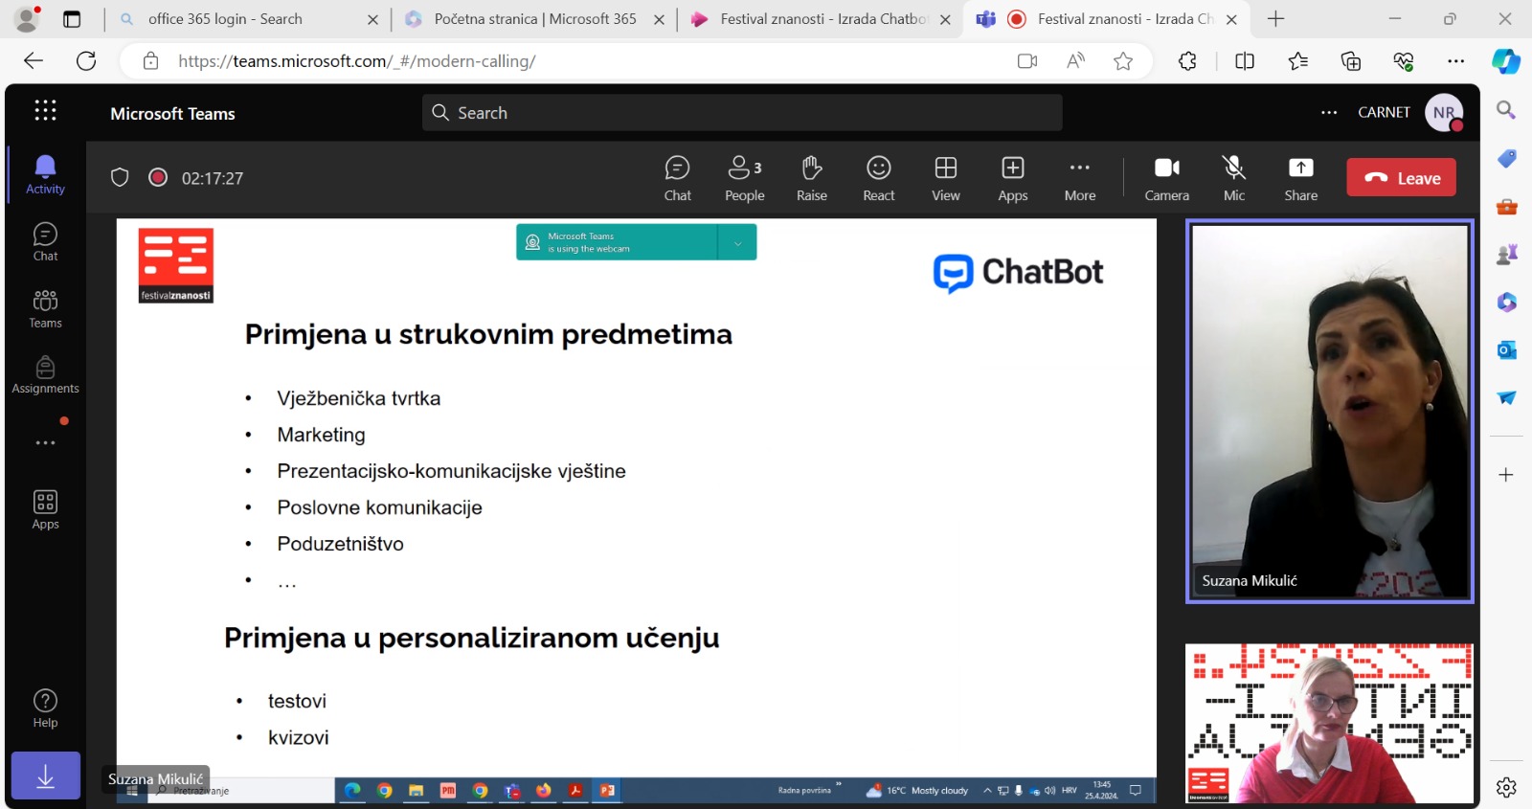Click the meeting shield security icon
The height and width of the screenshot is (809, 1532).
coord(120,177)
